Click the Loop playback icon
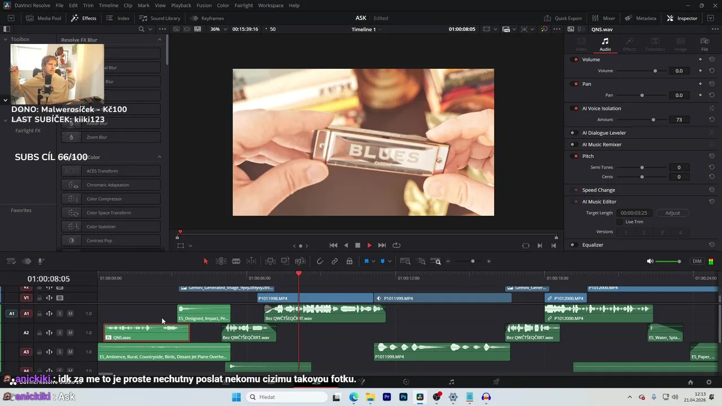The image size is (722, 406). tap(397, 245)
